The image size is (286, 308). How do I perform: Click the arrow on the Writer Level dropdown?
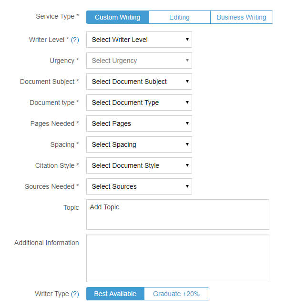pyautogui.click(x=187, y=40)
